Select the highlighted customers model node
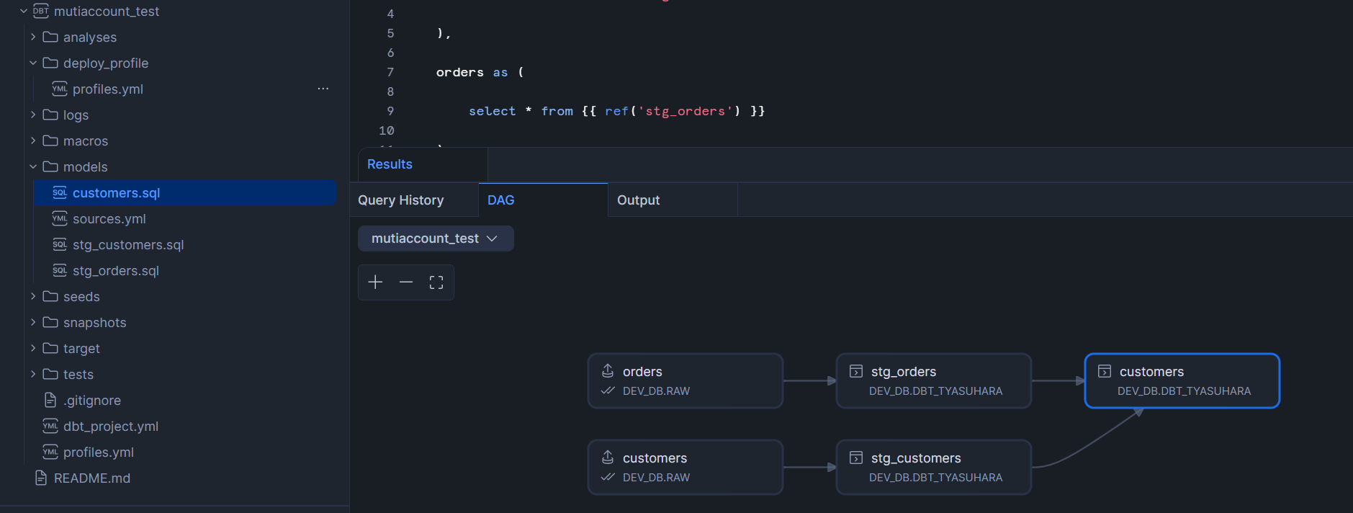Viewport: 1353px width, 513px height. tap(1182, 380)
